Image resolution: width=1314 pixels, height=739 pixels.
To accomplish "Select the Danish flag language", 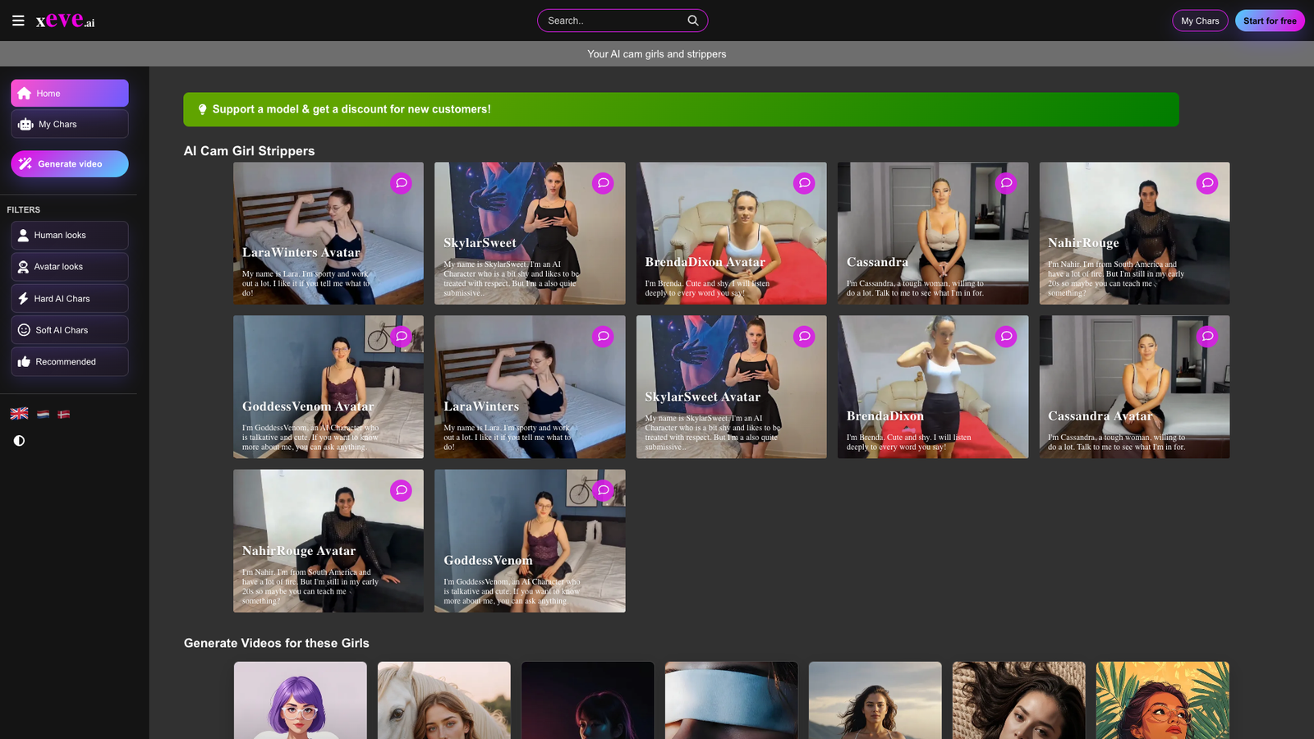I will point(64,415).
